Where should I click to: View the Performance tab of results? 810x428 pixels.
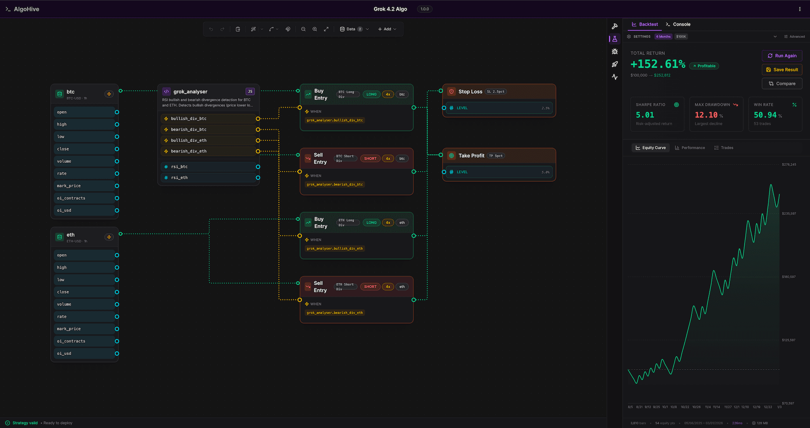point(690,147)
